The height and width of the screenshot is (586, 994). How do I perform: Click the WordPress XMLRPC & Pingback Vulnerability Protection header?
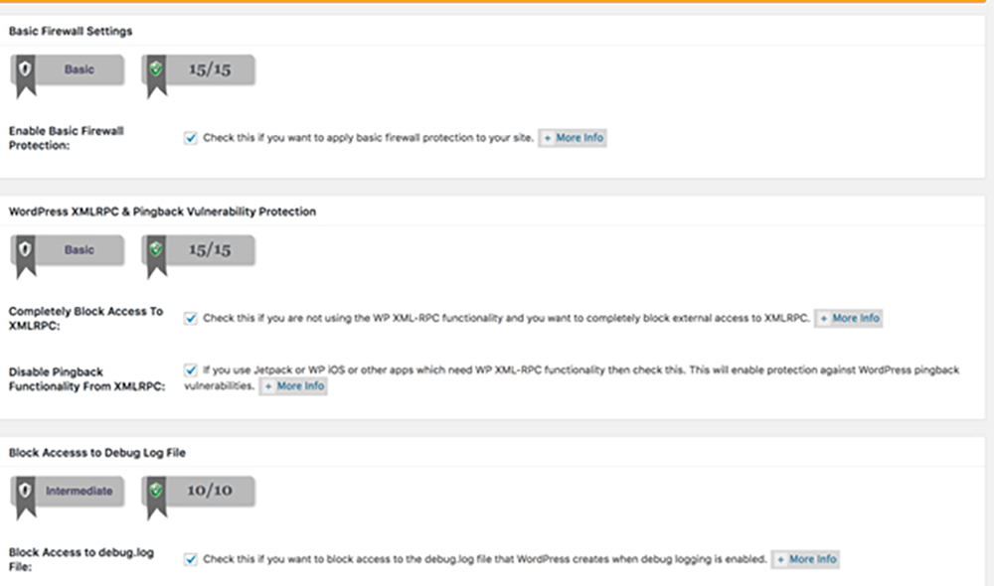click(162, 212)
